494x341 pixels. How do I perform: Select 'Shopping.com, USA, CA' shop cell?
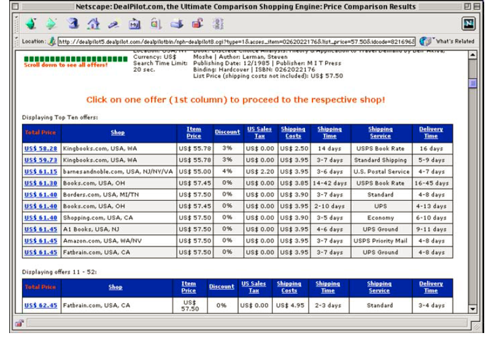(119, 218)
